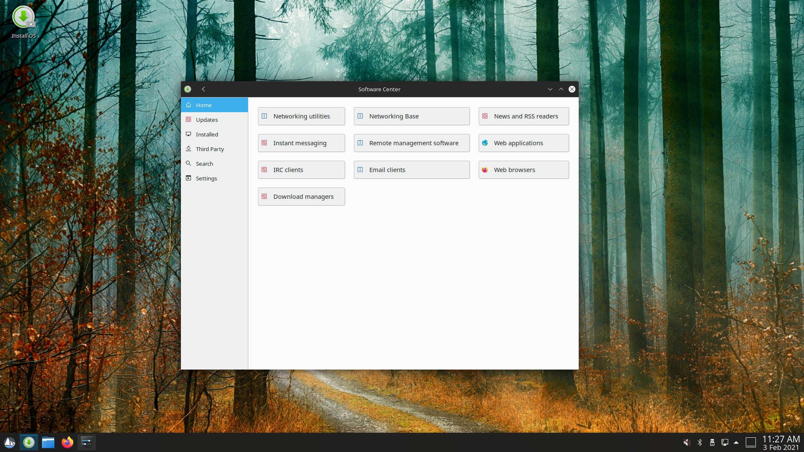Go to Updates in the sidebar

tap(214, 120)
